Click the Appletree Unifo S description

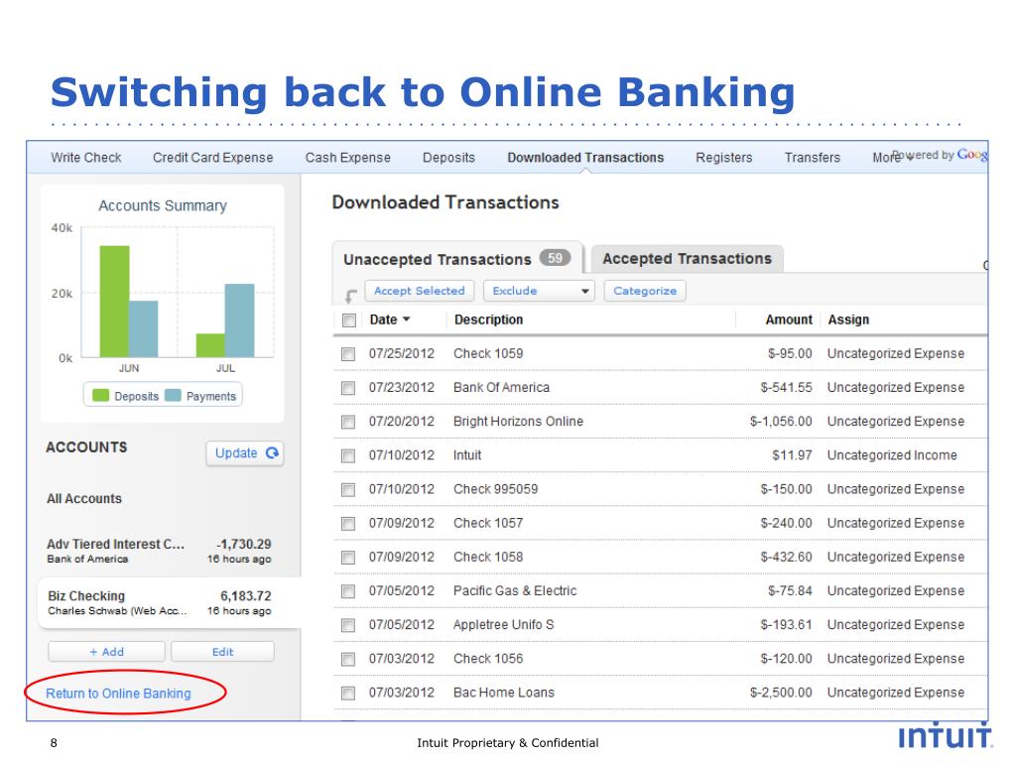[503, 625]
